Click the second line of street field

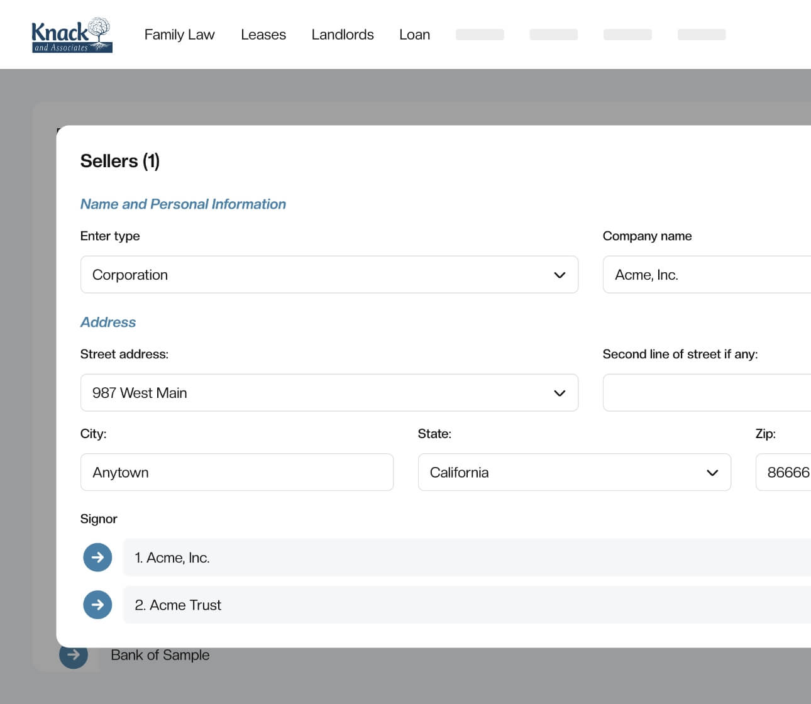[x=705, y=393]
